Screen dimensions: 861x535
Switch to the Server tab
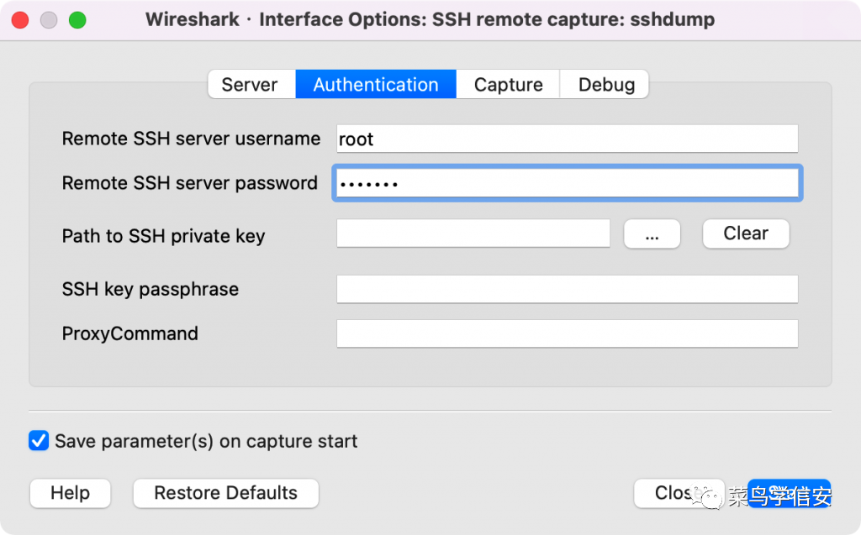click(x=251, y=85)
